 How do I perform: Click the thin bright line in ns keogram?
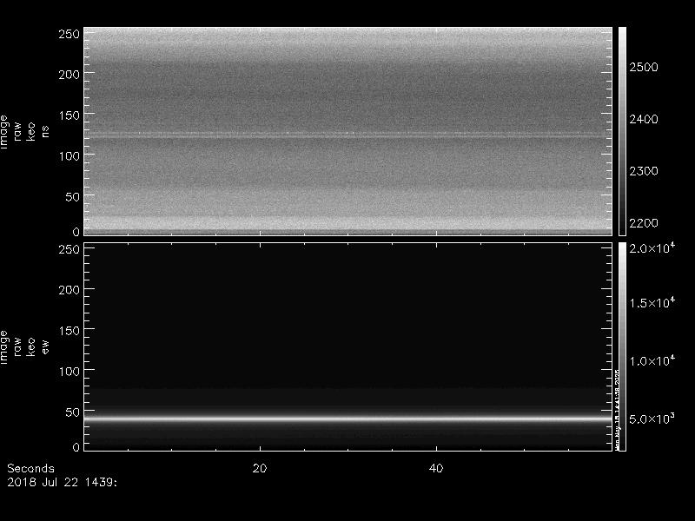tap(348, 135)
